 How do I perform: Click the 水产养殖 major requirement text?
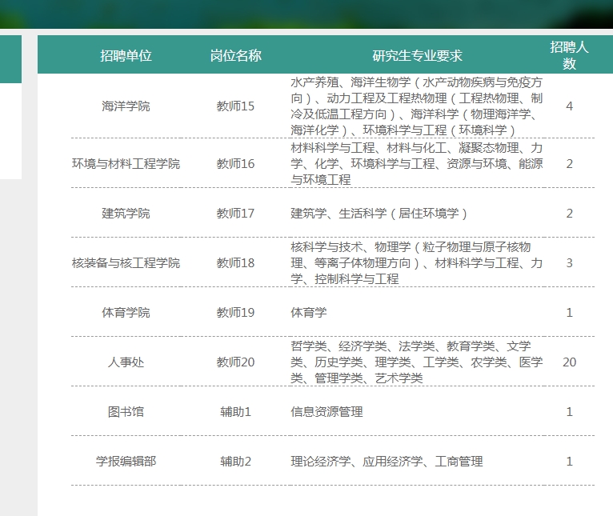click(x=417, y=106)
